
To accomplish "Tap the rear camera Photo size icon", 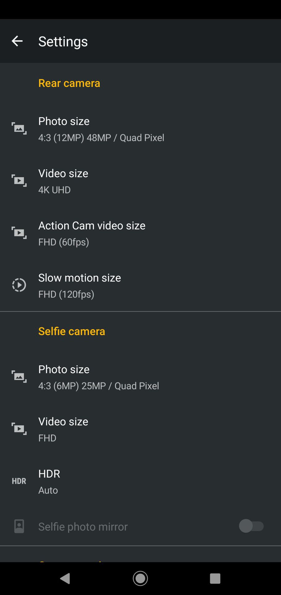I will pyautogui.click(x=19, y=128).
